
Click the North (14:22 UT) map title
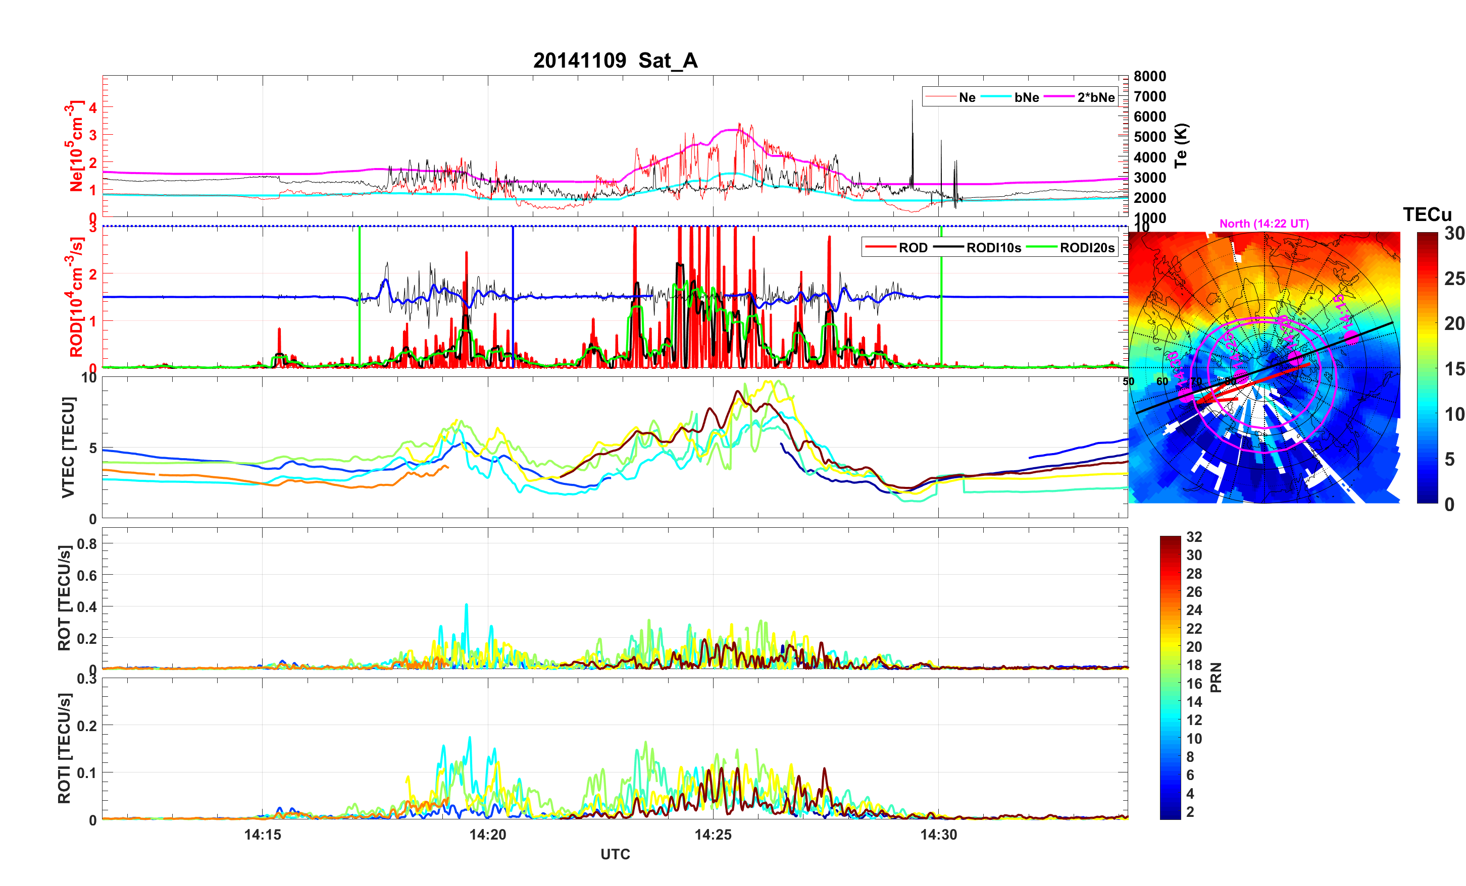click(1263, 224)
